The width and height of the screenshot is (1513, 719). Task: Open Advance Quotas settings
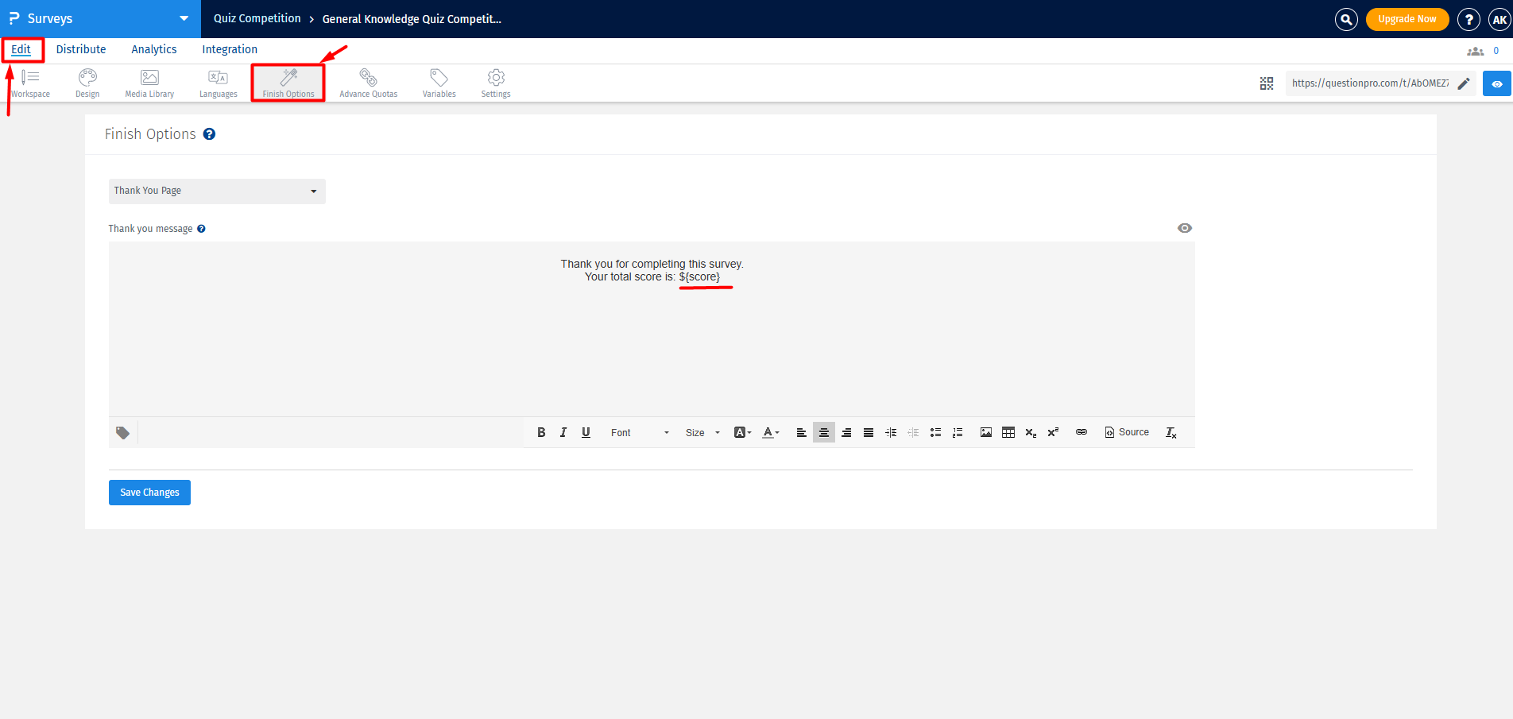(x=368, y=83)
